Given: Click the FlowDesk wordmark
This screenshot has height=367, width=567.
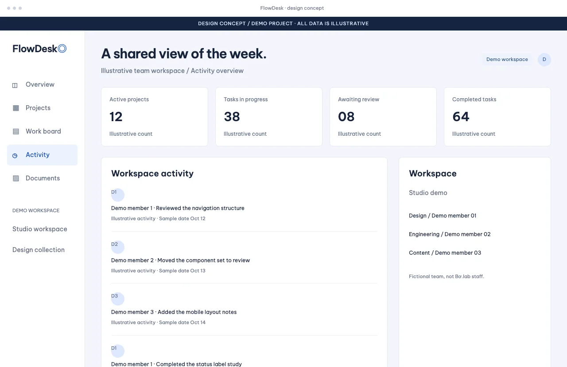Looking at the screenshot, I should pos(35,49).
